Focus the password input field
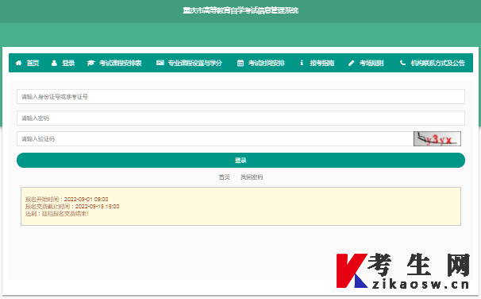481x299 pixels. 240,118
